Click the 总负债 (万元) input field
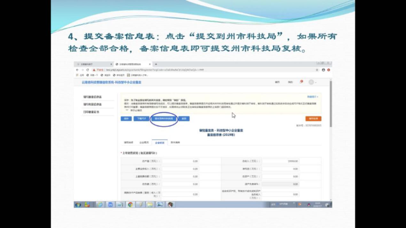 click(x=180, y=184)
